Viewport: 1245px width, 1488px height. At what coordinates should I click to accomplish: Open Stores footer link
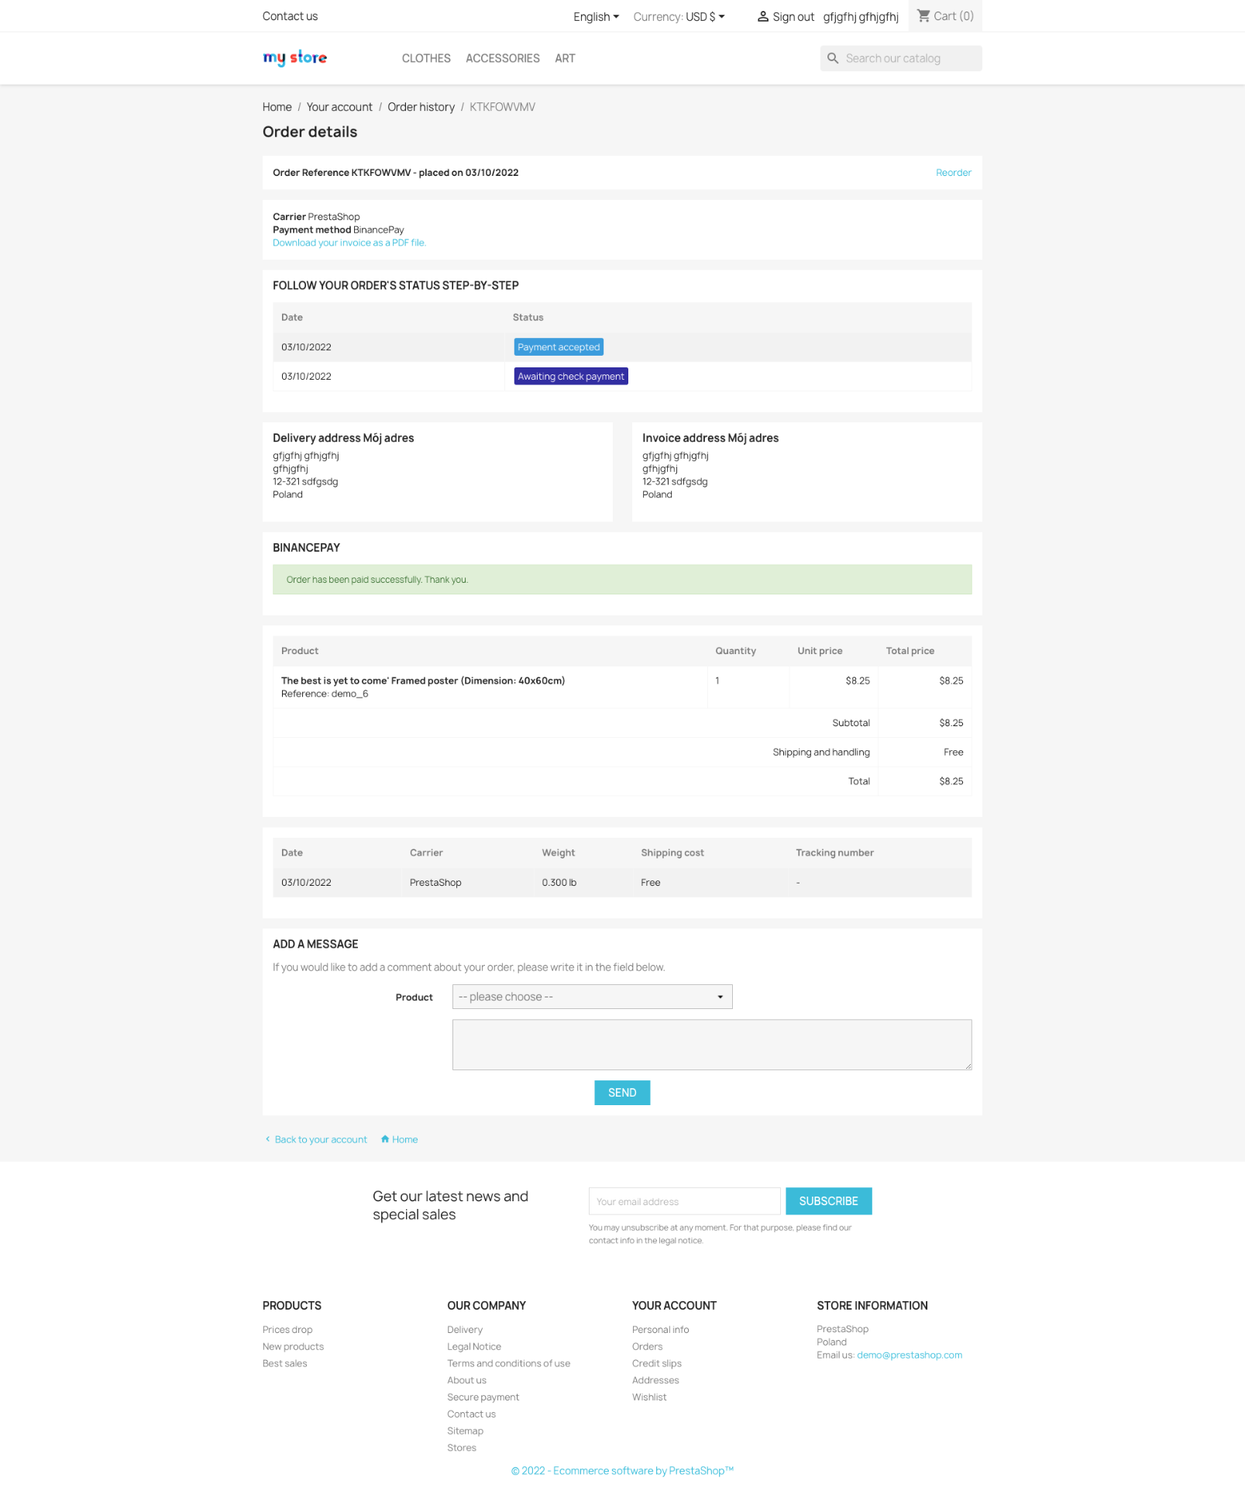pos(462,1448)
